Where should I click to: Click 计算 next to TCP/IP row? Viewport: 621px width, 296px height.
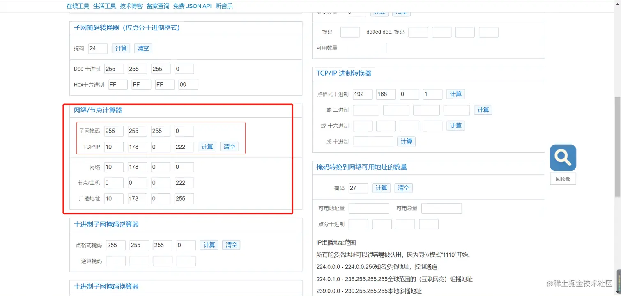207,147
